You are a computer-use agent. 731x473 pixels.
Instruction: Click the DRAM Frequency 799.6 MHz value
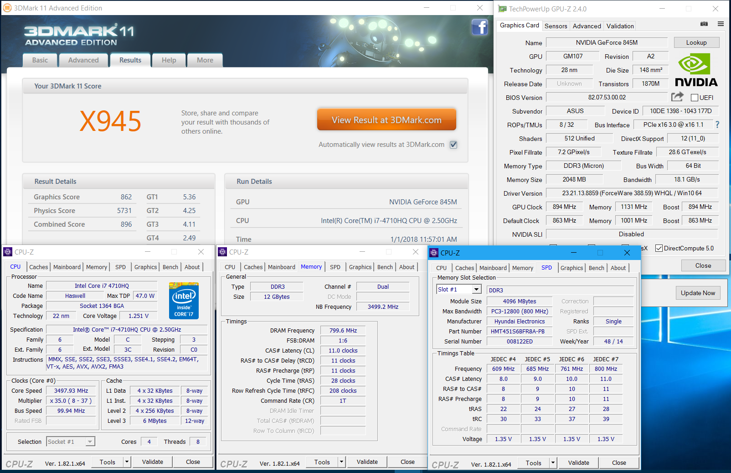click(x=343, y=331)
